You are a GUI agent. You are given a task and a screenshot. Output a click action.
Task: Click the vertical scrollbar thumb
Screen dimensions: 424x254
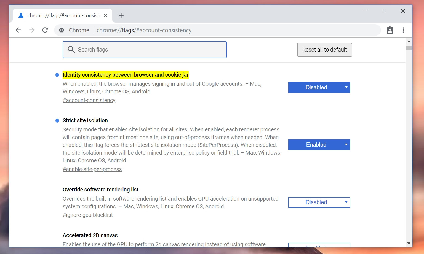(409, 48)
